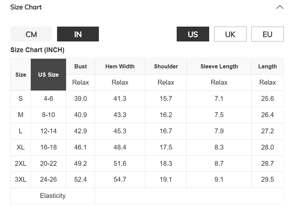306x210 pixels.
Task: Switch measurements to CM
Action: (x=31, y=34)
